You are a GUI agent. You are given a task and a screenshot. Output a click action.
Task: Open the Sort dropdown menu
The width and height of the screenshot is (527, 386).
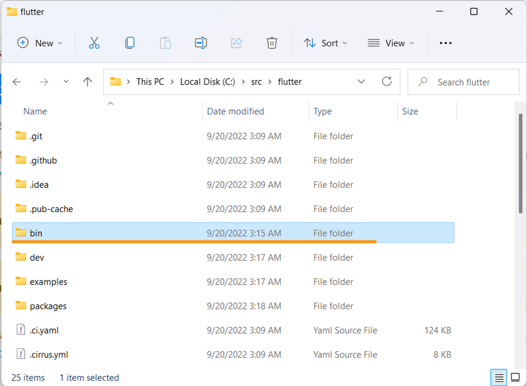point(325,43)
